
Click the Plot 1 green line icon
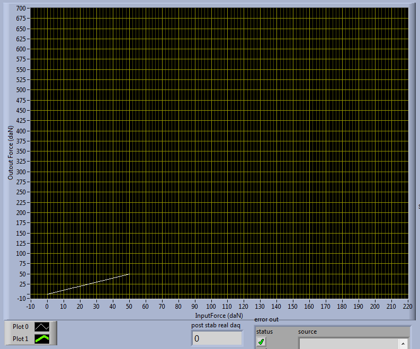click(x=42, y=339)
